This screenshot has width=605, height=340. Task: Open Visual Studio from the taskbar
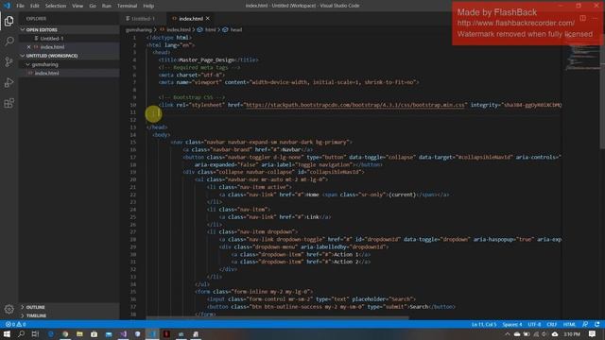[123, 334]
